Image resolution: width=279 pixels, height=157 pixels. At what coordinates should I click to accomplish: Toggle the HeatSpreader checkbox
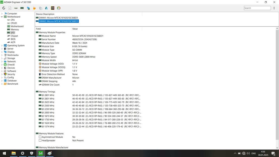(x=40, y=141)
